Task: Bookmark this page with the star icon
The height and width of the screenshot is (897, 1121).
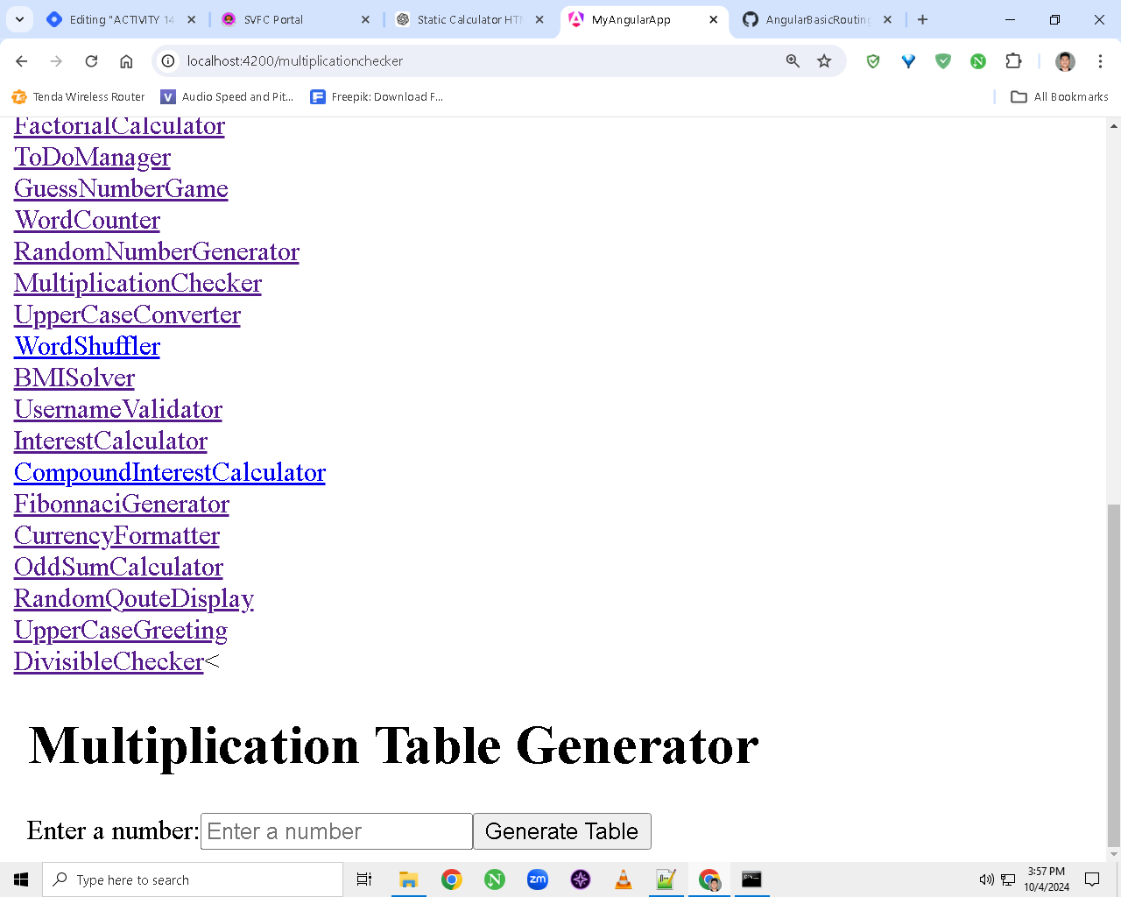Action: click(824, 61)
